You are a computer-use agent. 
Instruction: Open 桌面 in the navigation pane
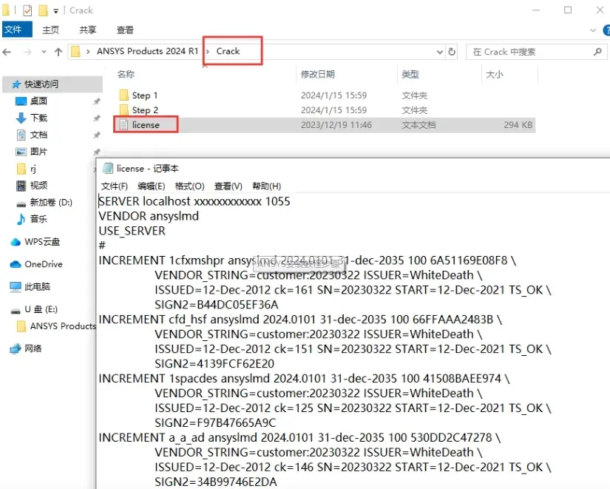(x=38, y=101)
